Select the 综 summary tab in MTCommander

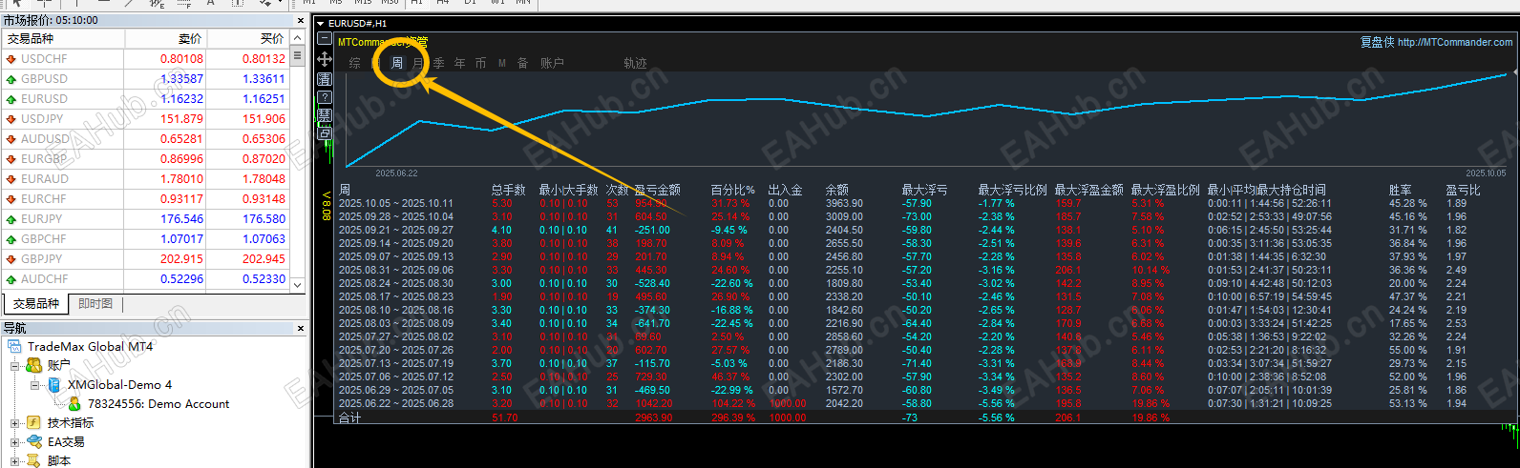pos(355,63)
